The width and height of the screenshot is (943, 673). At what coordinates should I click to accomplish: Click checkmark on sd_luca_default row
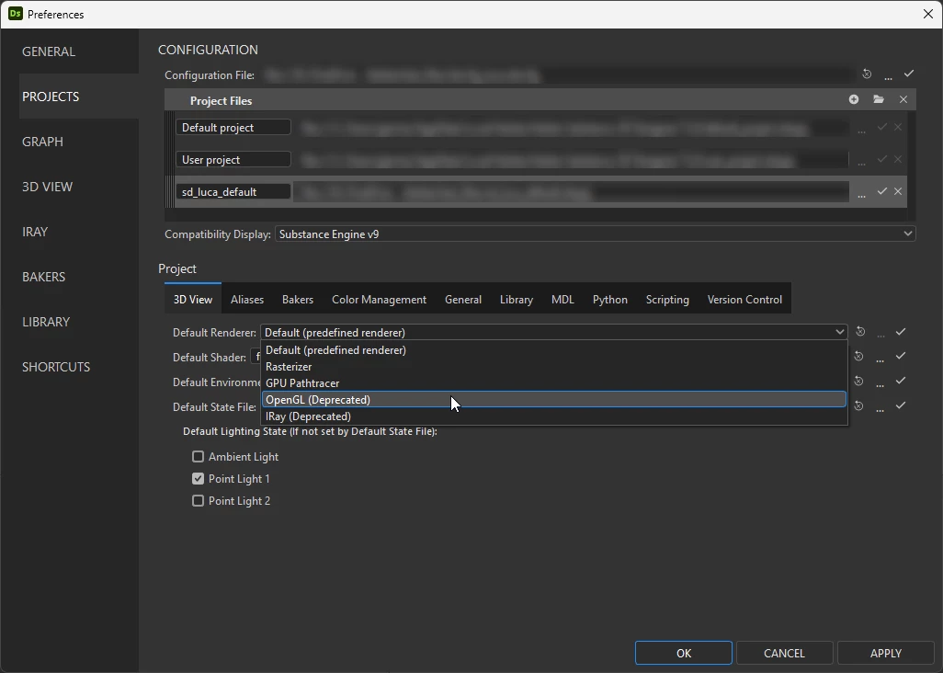point(881,190)
